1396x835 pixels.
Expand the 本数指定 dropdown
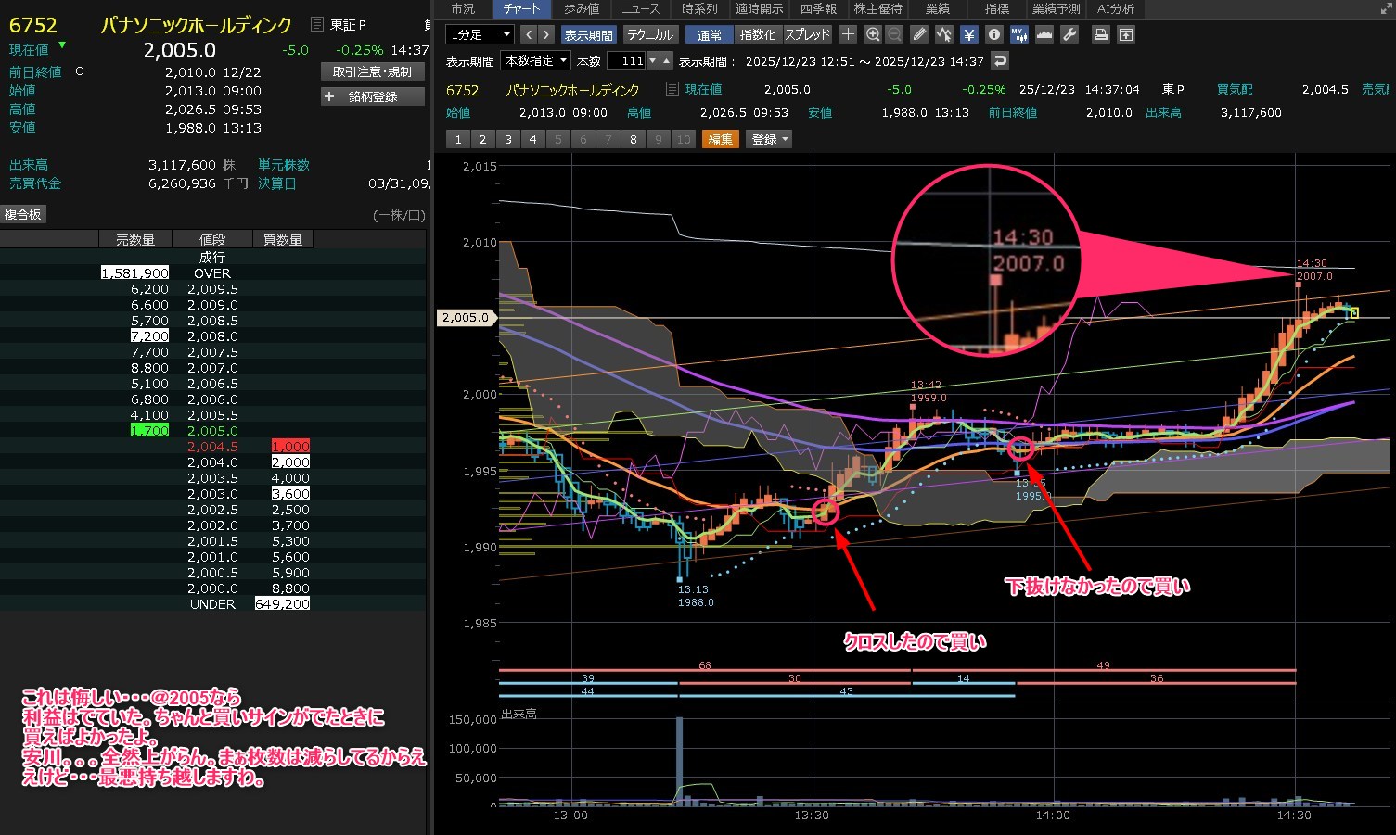click(x=534, y=61)
